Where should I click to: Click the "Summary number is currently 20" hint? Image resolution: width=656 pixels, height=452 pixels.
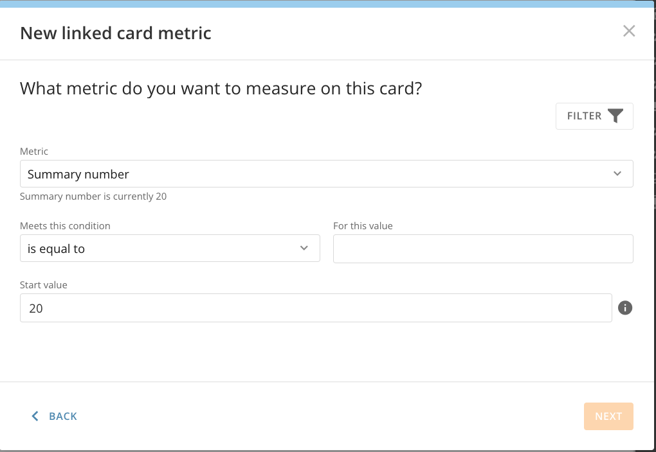click(93, 196)
